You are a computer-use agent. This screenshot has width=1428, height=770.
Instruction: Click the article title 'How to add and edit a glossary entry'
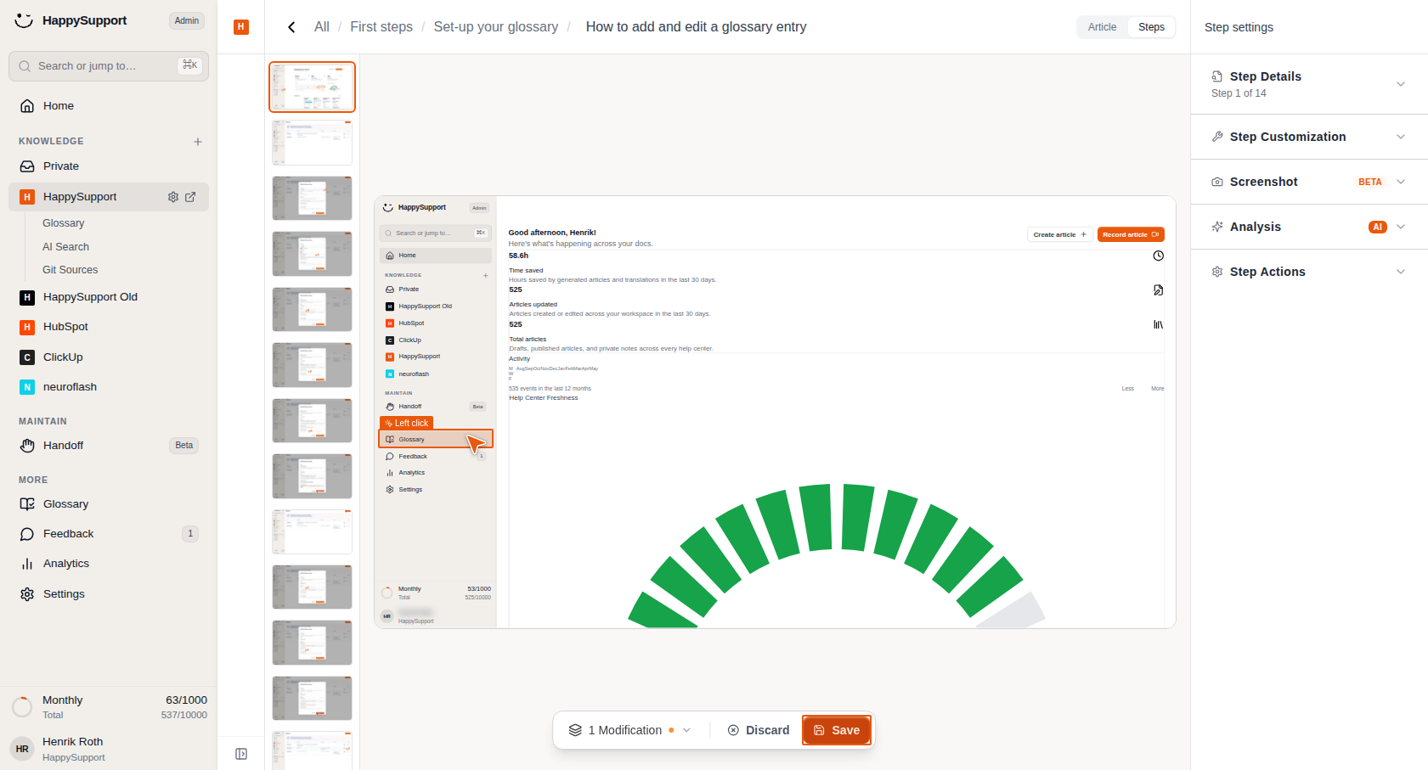697,27
